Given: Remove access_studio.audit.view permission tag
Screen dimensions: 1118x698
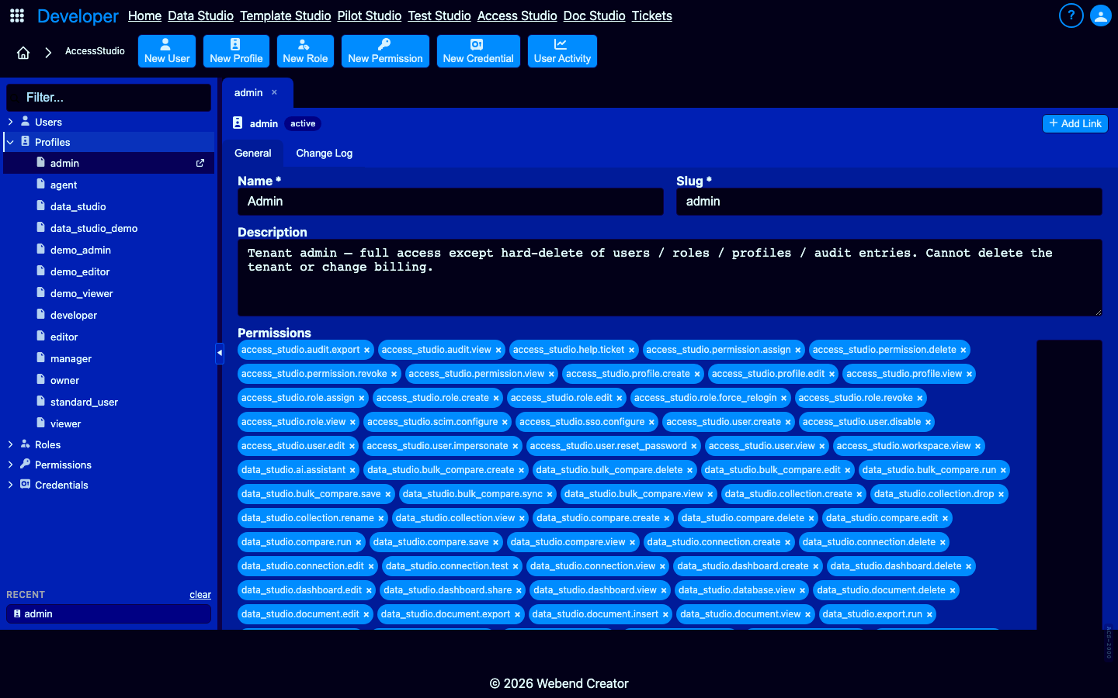Looking at the screenshot, I should (x=498, y=351).
